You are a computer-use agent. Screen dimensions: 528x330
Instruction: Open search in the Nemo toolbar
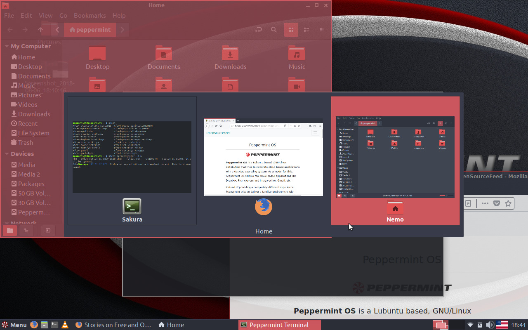(273, 30)
